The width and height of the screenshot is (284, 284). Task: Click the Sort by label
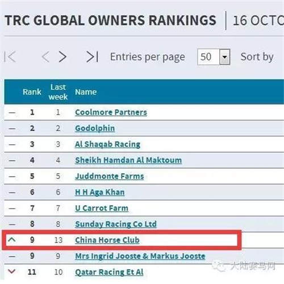point(257,57)
